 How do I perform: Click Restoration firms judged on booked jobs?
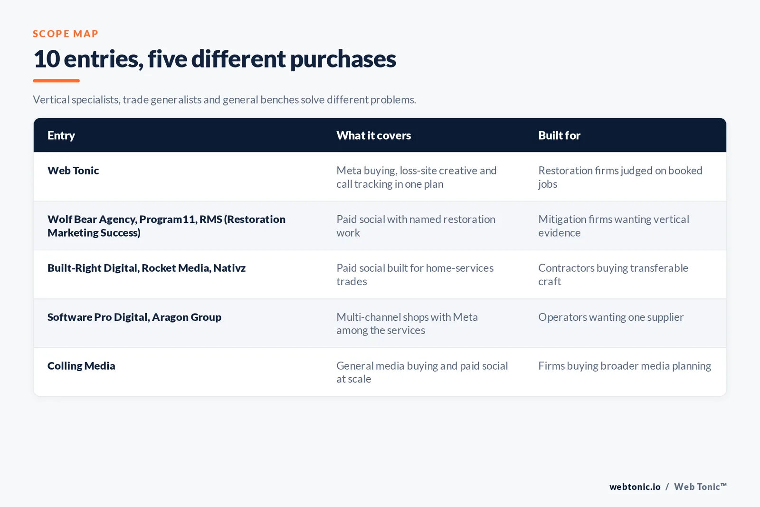pyautogui.click(x=620, y=177)
